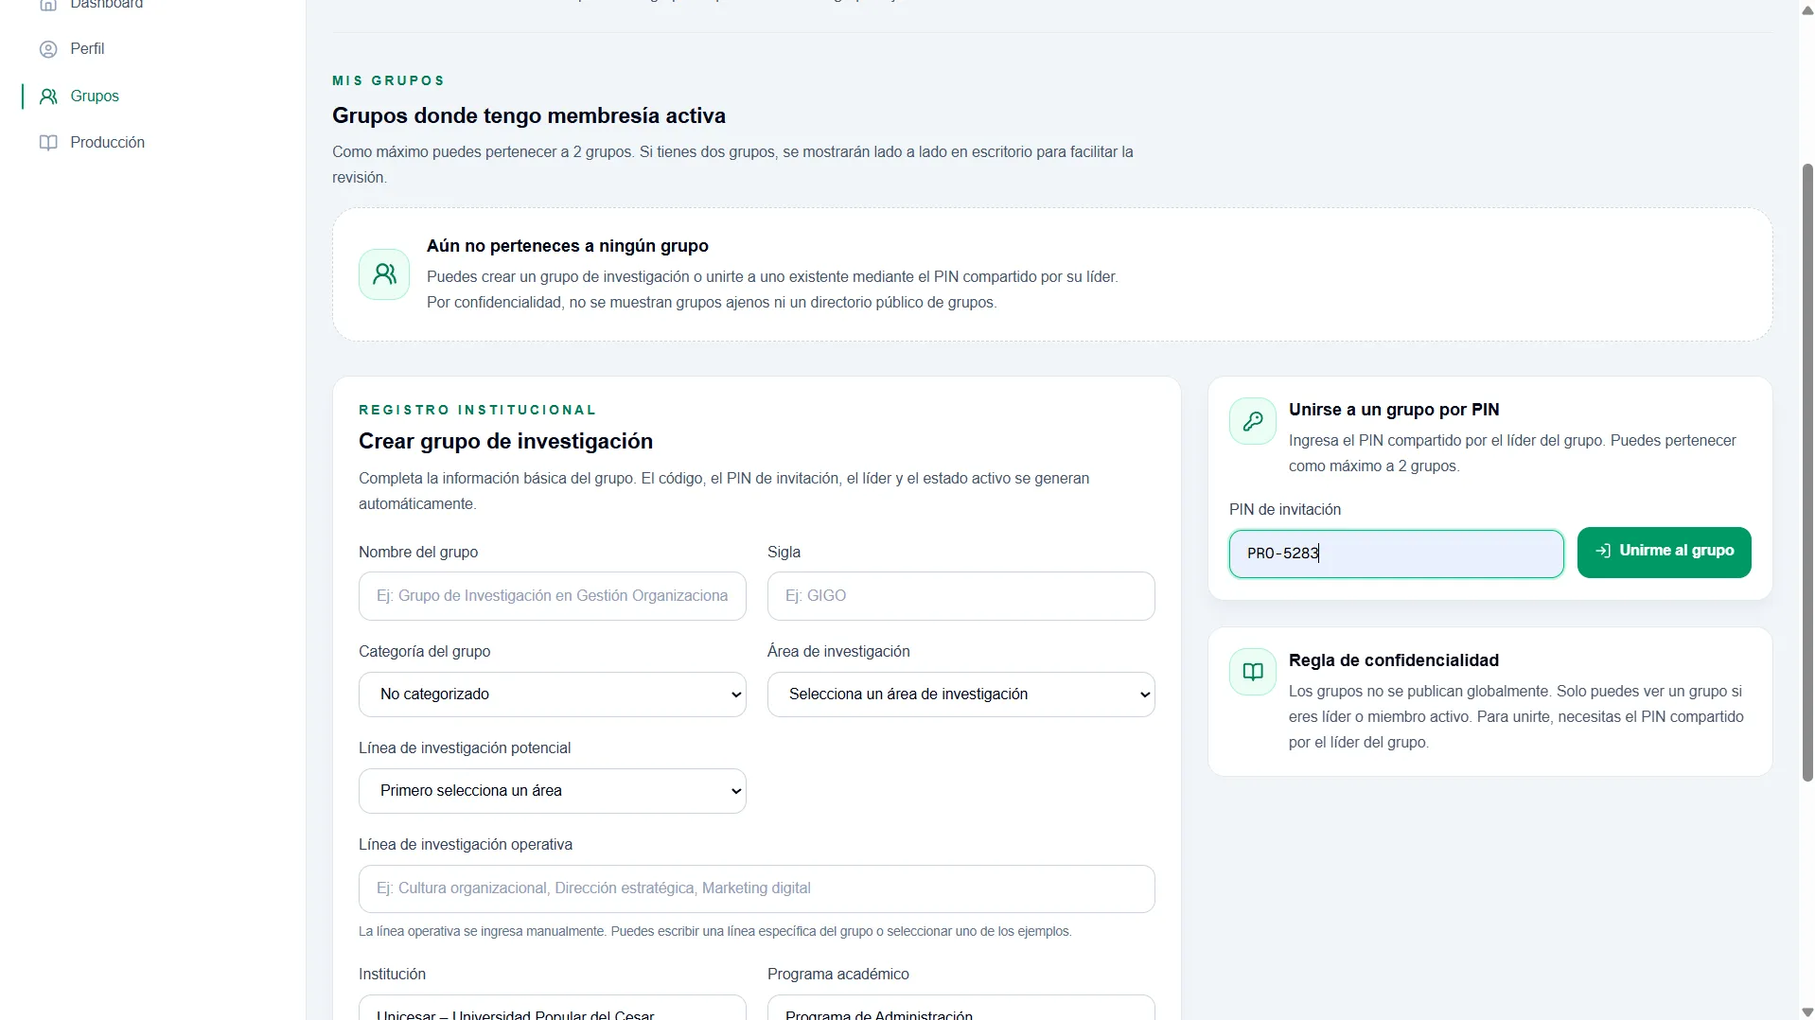Image resolution: width=1815 pixels, height=1020 pixels.
Task: Click the 'Categoría del grupo' label
Action: click(424, 652)
